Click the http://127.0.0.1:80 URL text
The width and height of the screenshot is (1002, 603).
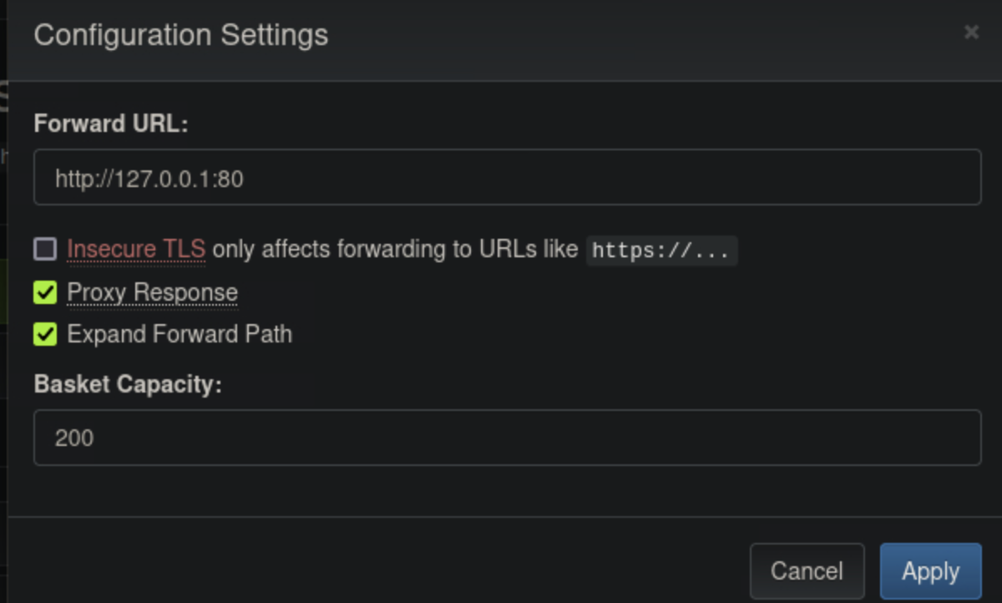[149, 178]
